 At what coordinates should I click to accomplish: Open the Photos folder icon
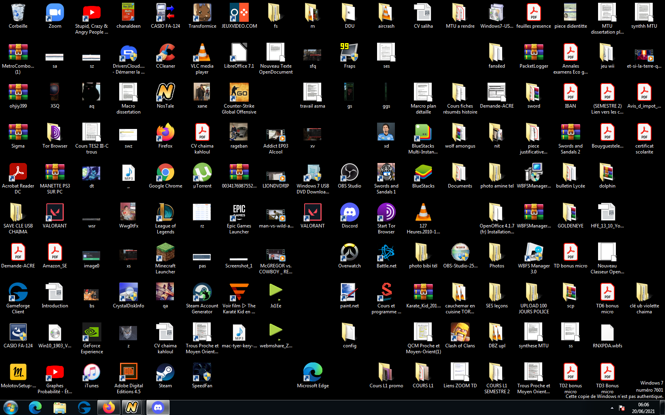(x=497, y=256)
